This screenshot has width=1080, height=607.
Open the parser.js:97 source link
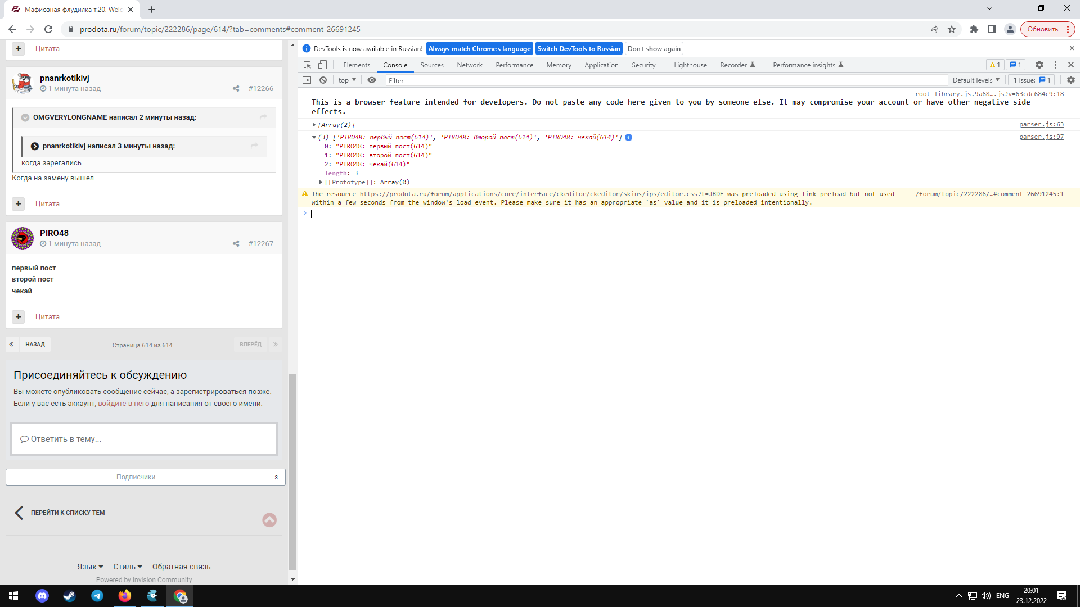pyautogui.click(x=1041, y=137)
